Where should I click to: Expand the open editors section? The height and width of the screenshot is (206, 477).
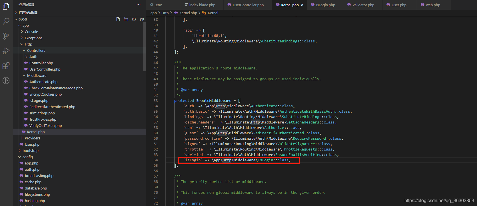tap(79, 13)
